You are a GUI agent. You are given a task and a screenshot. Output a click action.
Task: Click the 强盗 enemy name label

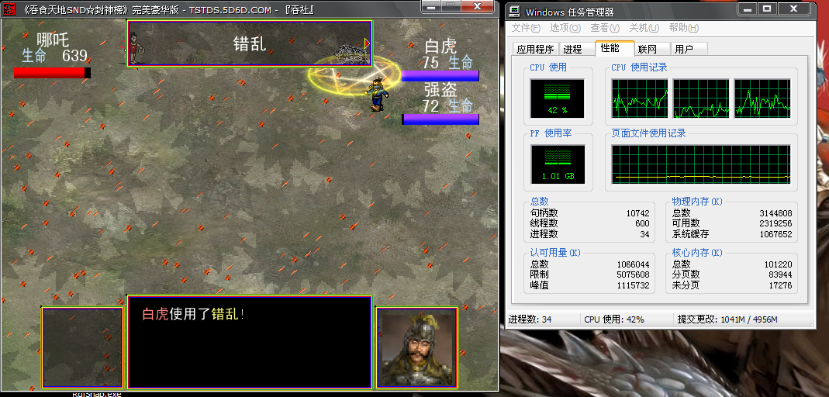pyautogui.click(x=440, y=89)
